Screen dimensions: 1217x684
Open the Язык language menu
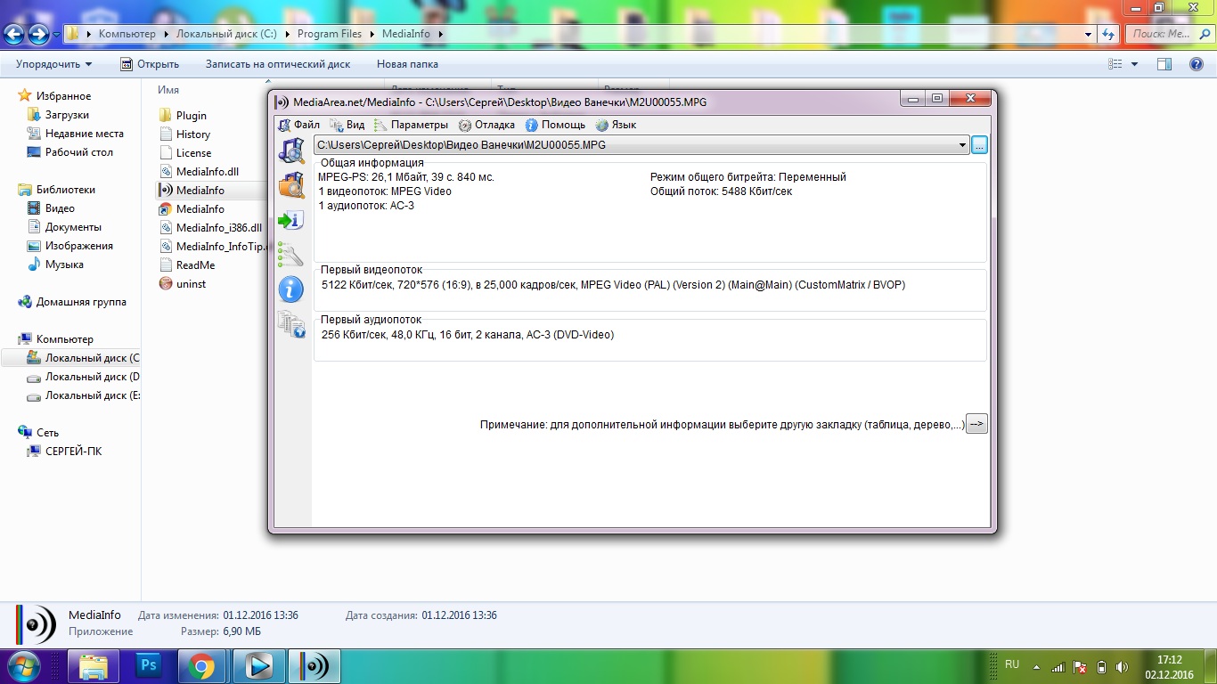(x=616, y=125)
